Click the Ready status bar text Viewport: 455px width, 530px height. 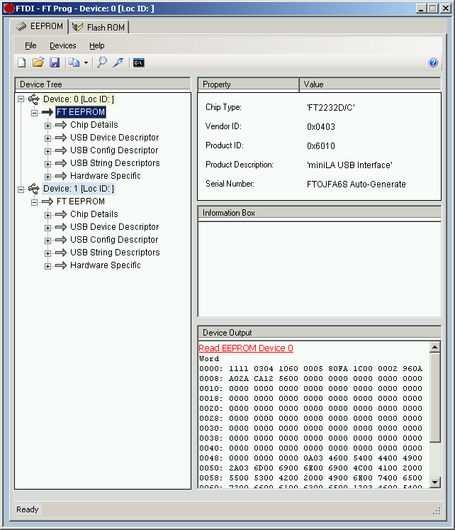point(28,509)
